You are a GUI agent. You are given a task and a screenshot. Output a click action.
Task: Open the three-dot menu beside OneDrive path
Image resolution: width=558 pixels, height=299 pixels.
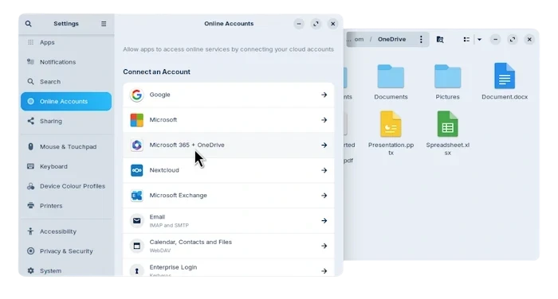coord(421,40)
